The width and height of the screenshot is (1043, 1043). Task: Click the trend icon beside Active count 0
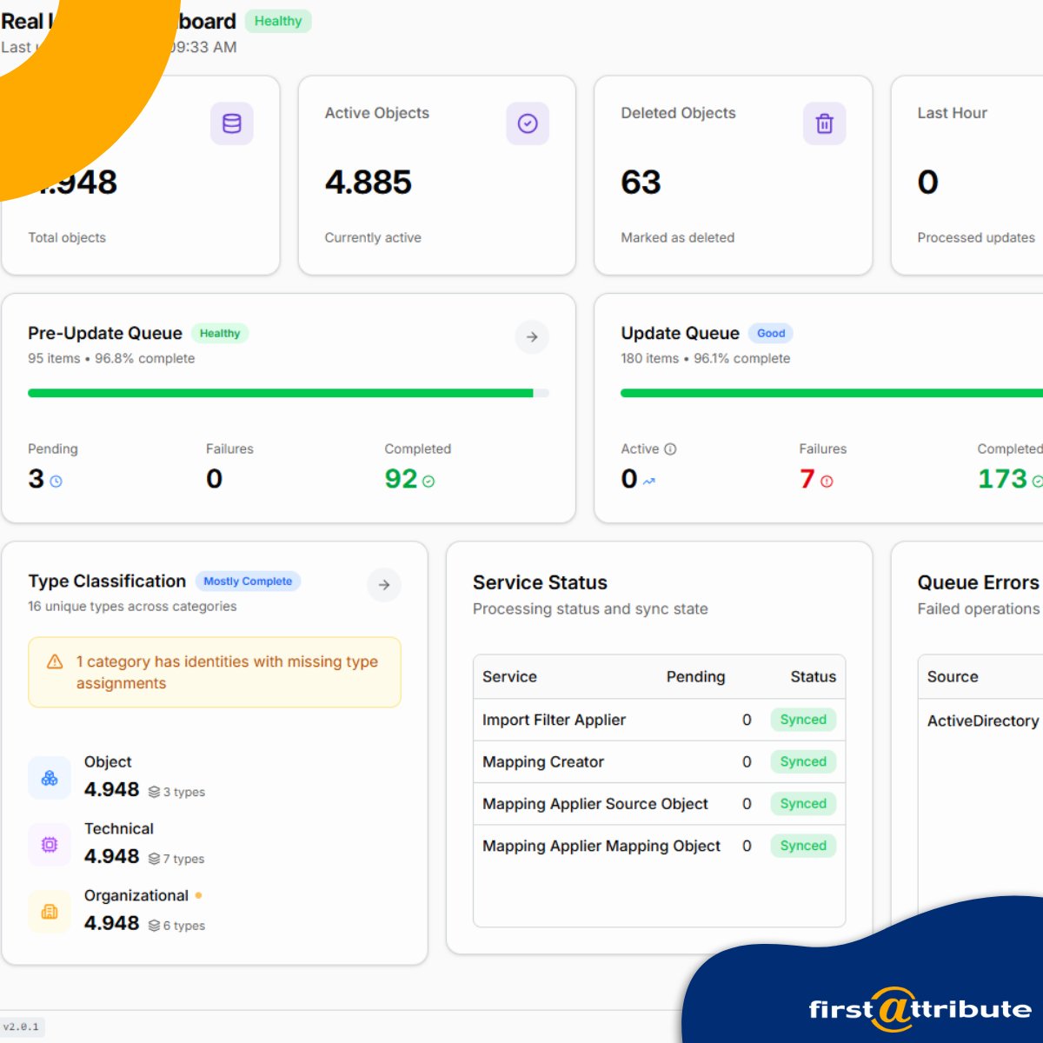649,481
